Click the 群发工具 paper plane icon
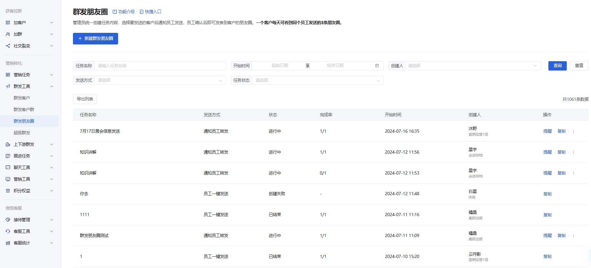This screenshot has height=268, width=591. [x=8, y=86]
